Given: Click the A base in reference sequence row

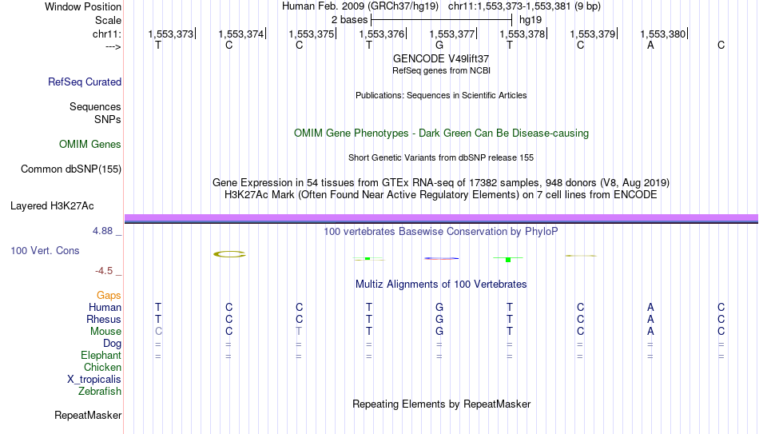Looking at the screenshot, I should click(x=650, y=45).
